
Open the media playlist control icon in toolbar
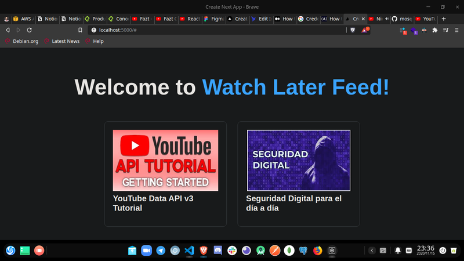tap(445, 30)
